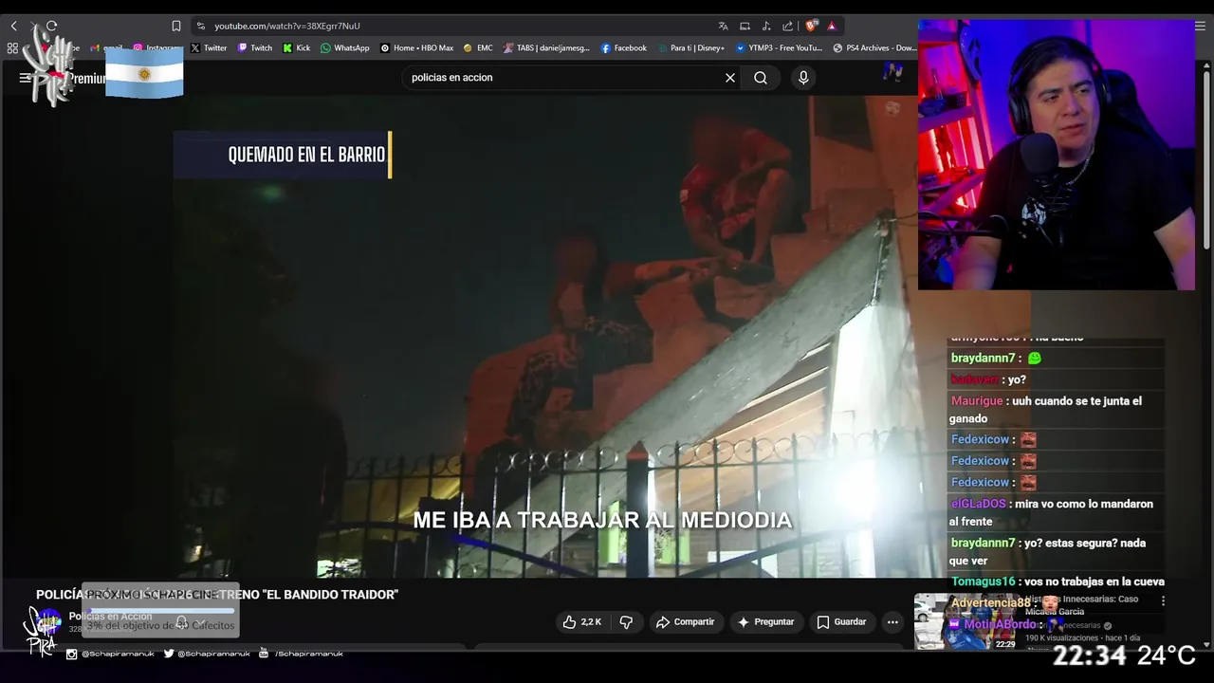Open the Brave Shields lion icon
Screen dimensions: 1214x683
811,26
